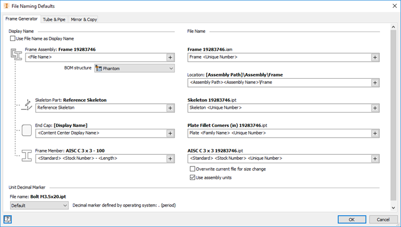The width and height of the screenshot is (401, 227).
Task: Switch to the Tube & Pipe tab
Action: point(54,19)
